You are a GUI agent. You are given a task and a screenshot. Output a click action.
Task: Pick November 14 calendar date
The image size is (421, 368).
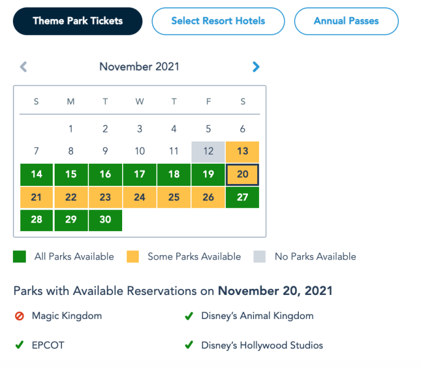click(37, 174)
